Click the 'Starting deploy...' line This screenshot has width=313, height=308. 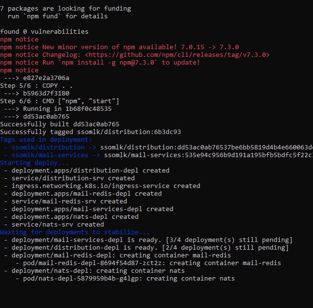(34, 163)
